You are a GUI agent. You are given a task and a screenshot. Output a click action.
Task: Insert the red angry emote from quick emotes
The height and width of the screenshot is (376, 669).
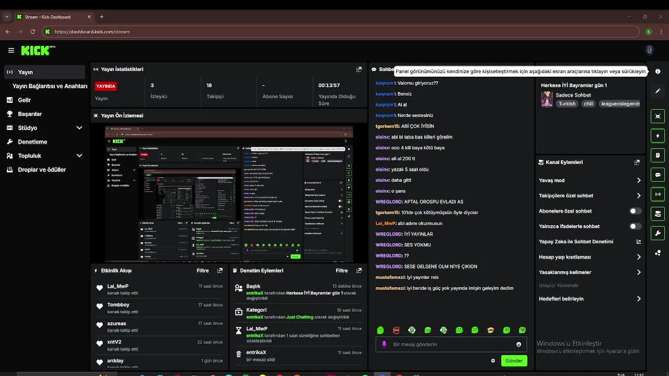click(x=396, y=330)
